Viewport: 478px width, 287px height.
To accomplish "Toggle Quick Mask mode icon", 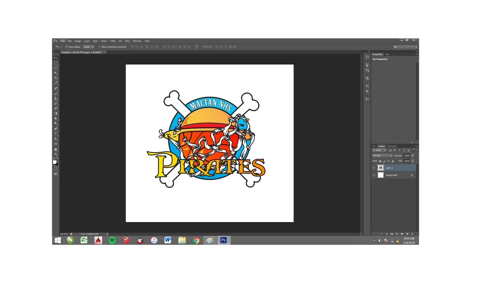I will pyautogui.click(x=56, y=169).
